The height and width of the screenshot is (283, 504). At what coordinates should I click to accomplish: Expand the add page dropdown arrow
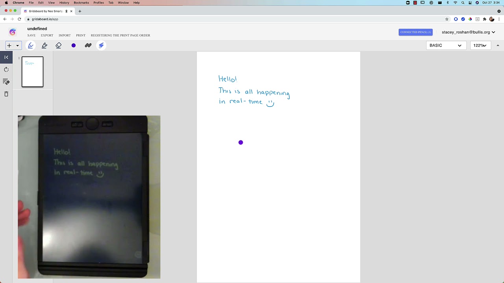point(17,46)
